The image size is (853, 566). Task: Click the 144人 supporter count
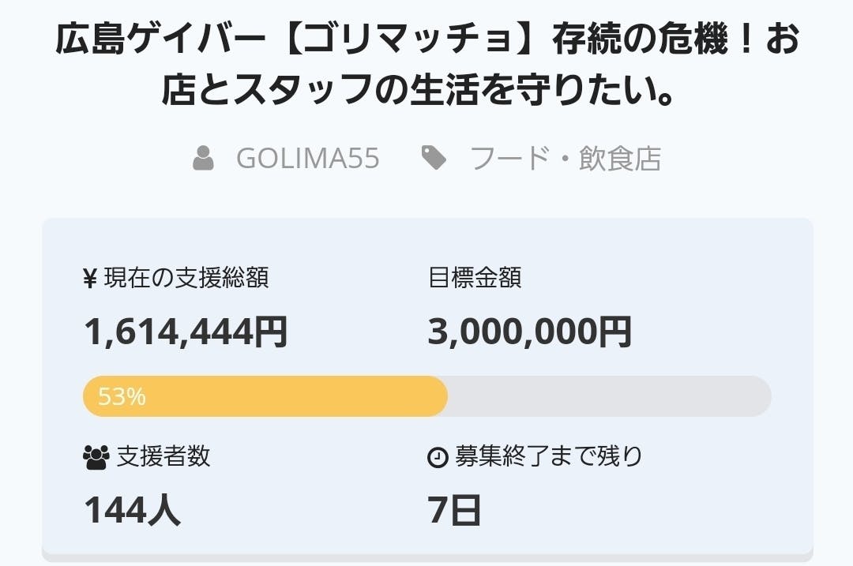pyautogui.click(x=132, y=510)
